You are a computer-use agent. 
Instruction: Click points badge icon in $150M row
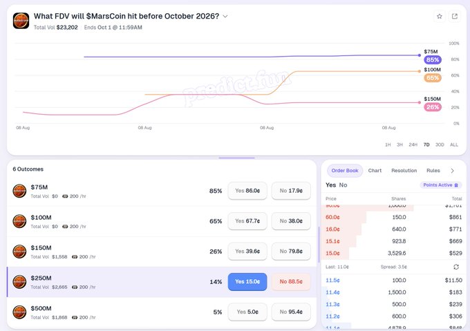tap(75, 256)
